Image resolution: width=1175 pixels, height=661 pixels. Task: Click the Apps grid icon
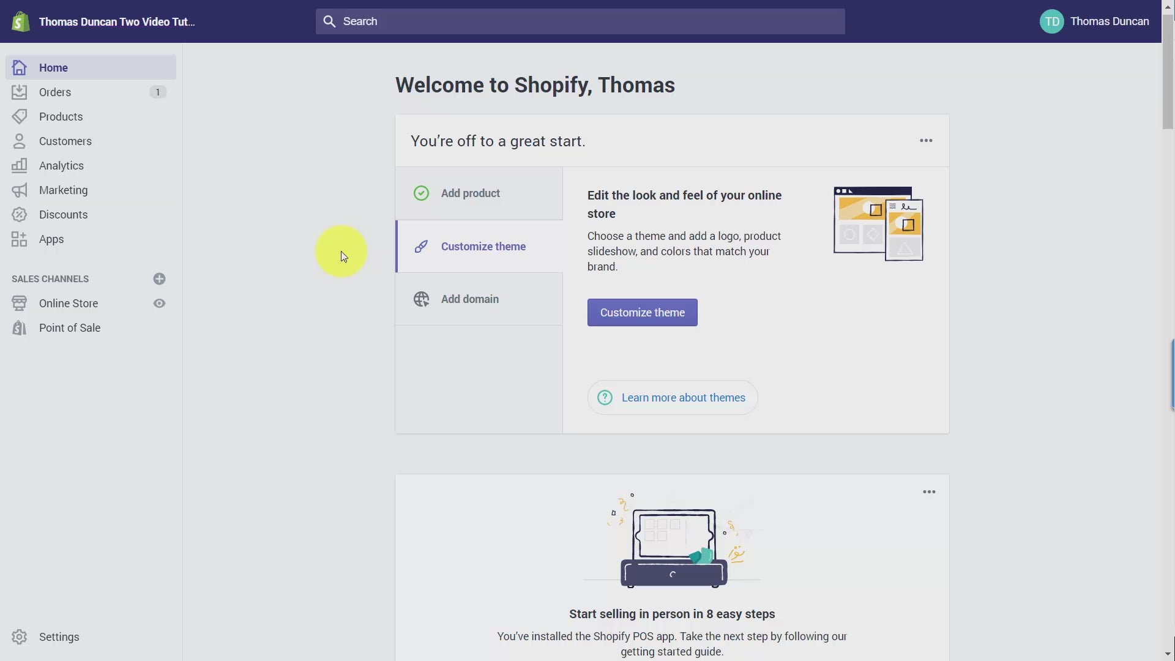(x=20, y=239)
